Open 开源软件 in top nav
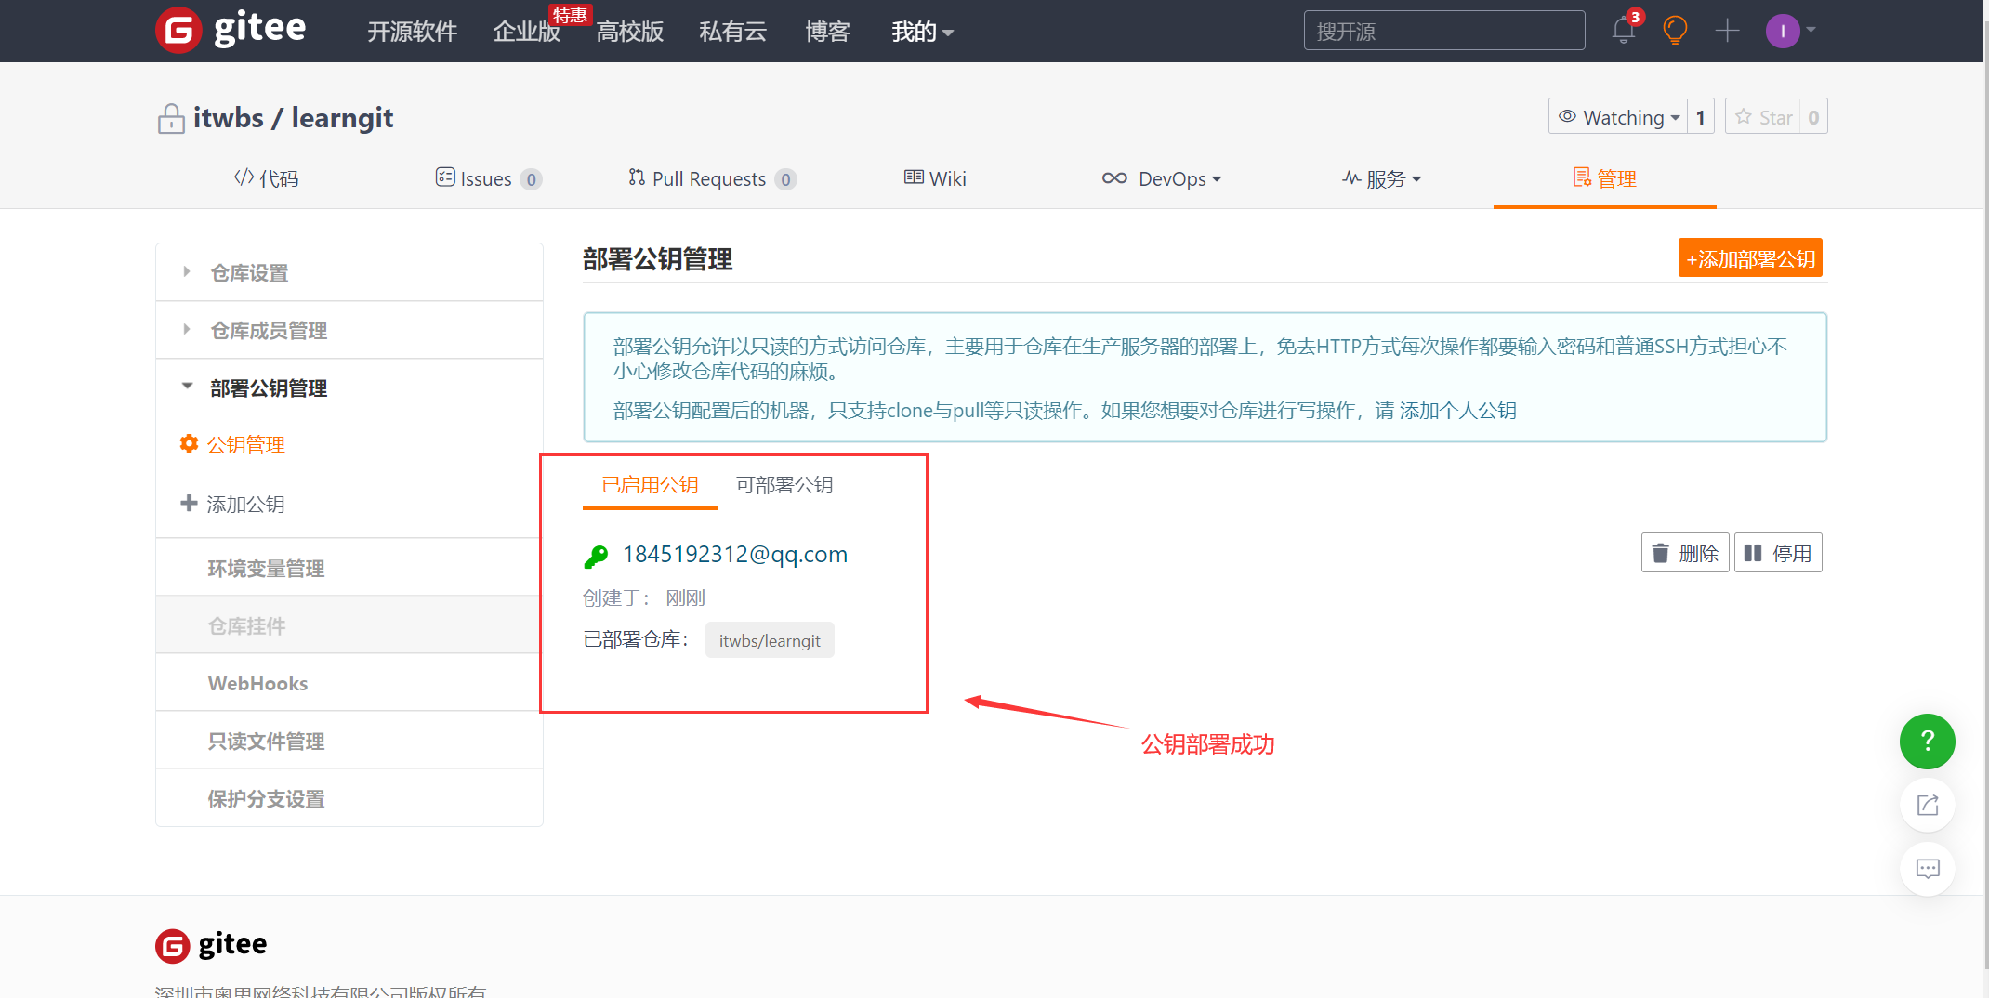The height and width of the screenshot is (998, 1989). (412, 32)
